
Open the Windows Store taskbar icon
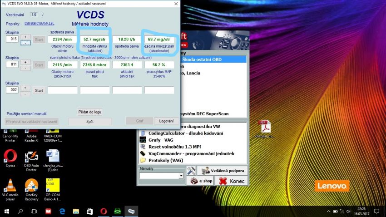click(x=89, y=211)
